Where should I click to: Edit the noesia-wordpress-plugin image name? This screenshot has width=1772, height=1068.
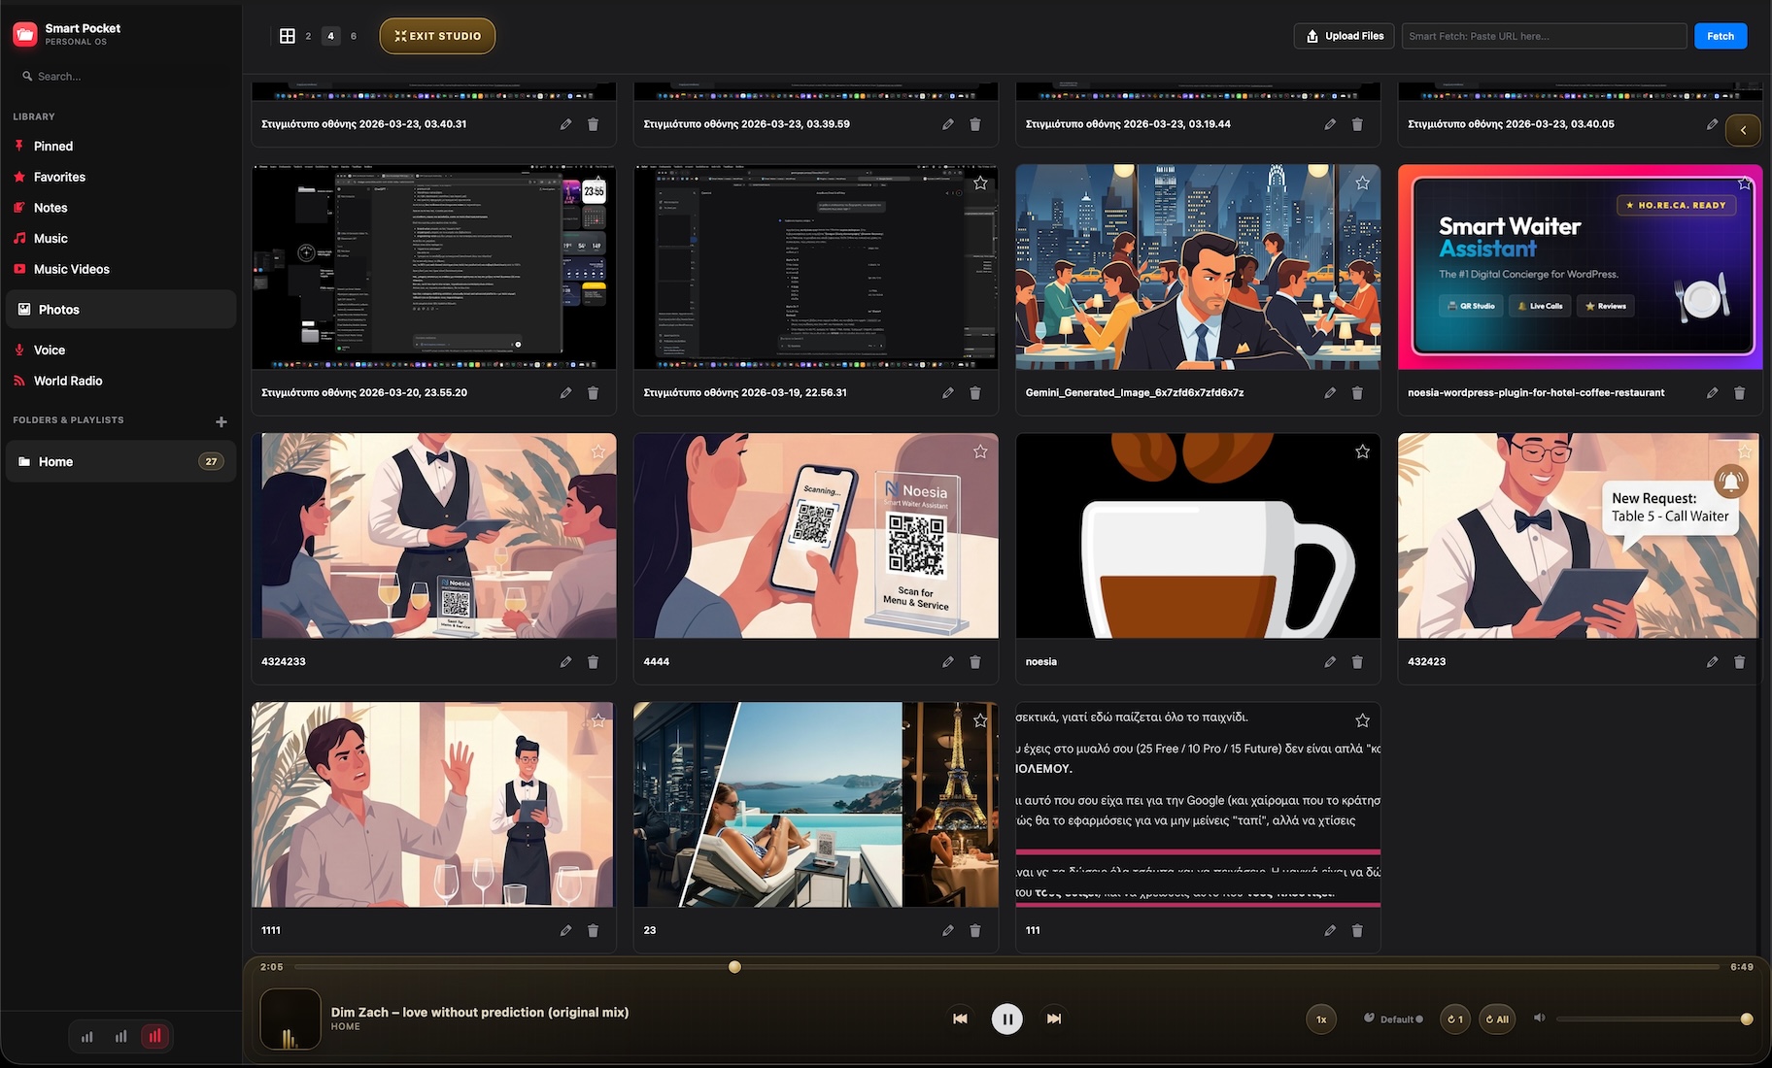[1712, 393]
